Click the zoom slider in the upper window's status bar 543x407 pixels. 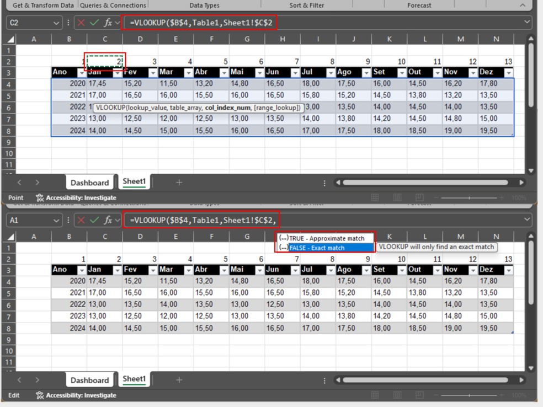coord(469,197)
